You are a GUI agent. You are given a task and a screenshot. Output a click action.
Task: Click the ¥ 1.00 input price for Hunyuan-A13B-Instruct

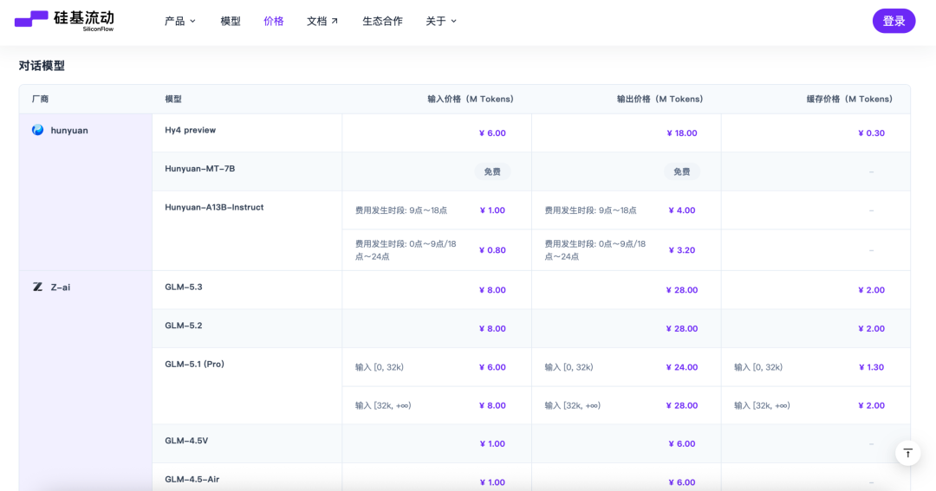[492, 210]
